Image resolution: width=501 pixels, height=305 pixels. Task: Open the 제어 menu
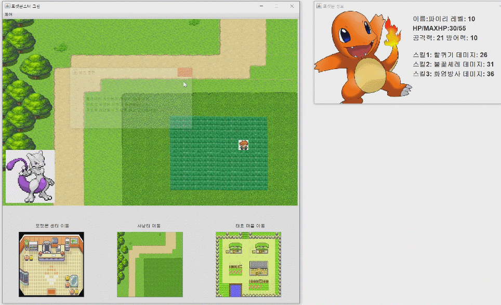8,15
